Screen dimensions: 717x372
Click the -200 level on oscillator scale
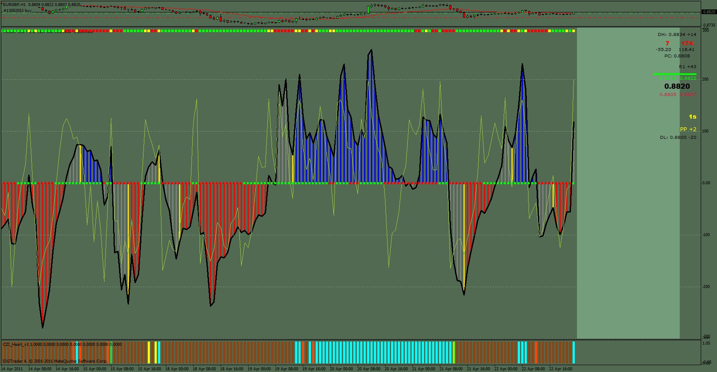(x=705, y=287)
